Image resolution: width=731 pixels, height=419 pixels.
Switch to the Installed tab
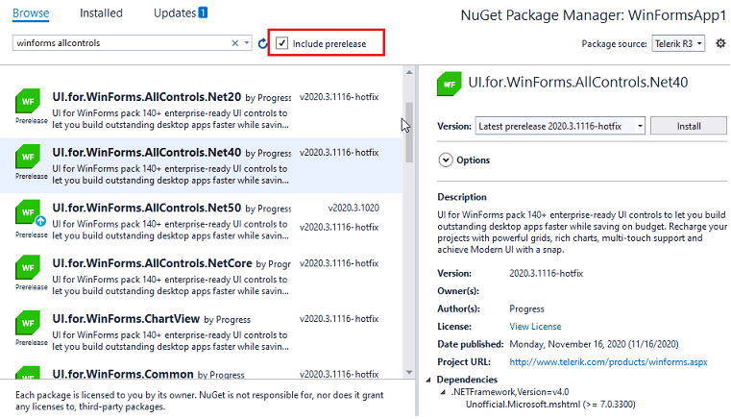pyautogui.click(x=101, y=13)
